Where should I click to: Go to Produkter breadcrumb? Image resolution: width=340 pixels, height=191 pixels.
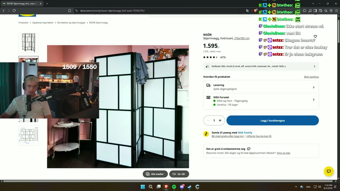[x=23, y=23]
